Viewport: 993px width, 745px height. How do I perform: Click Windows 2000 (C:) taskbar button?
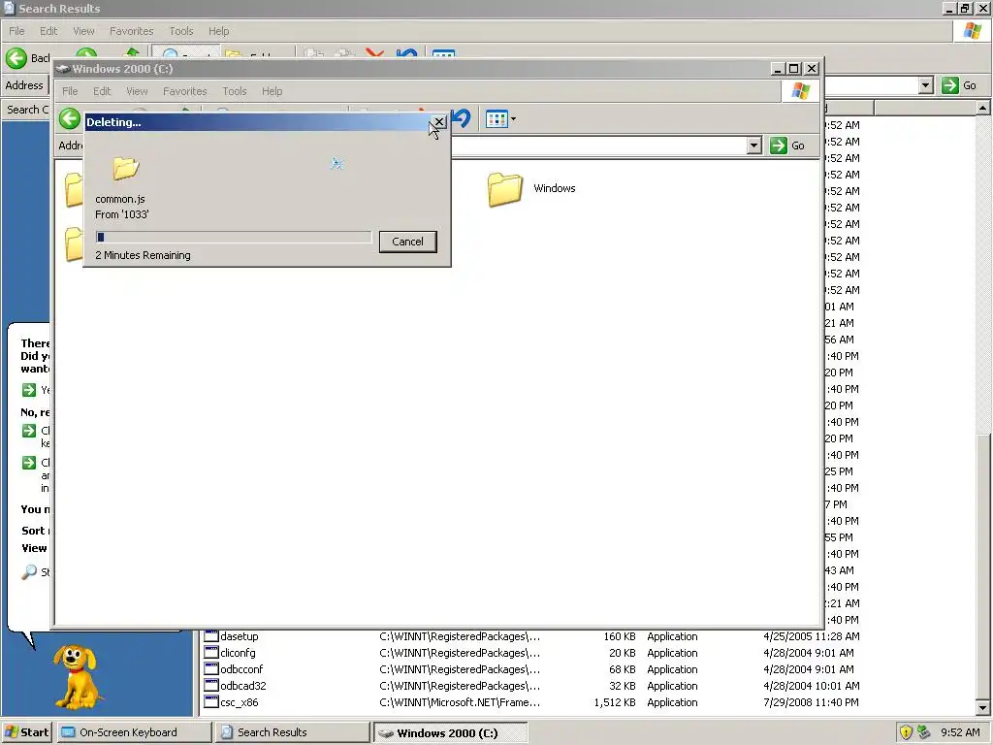coord(450,732)
